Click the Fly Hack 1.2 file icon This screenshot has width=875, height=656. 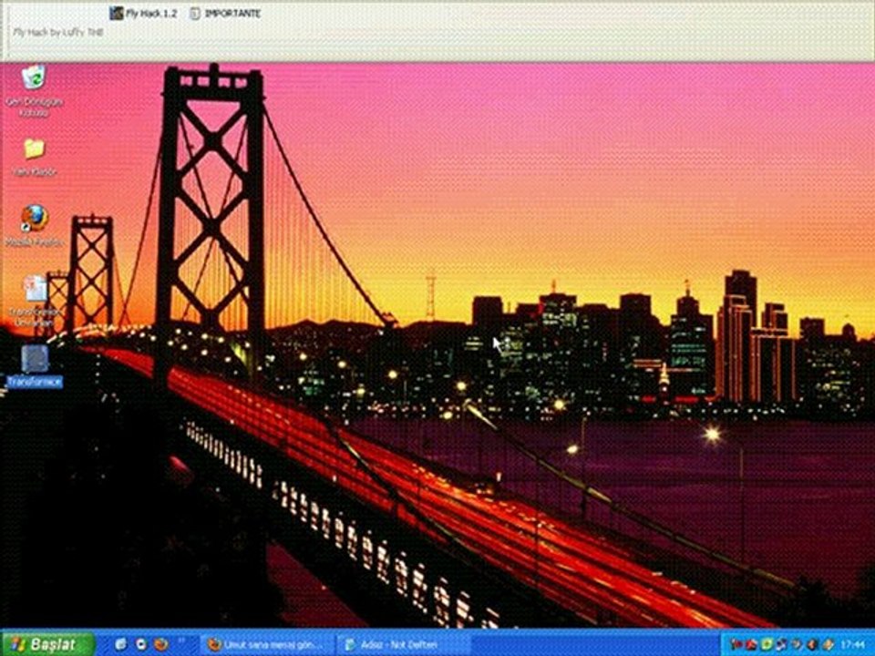point(143,14)
